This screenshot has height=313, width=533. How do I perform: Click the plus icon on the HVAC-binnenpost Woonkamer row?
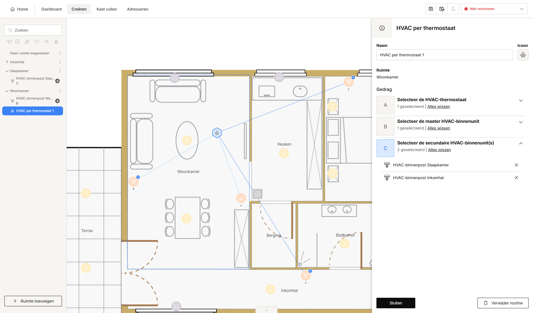tap(57, 101)
